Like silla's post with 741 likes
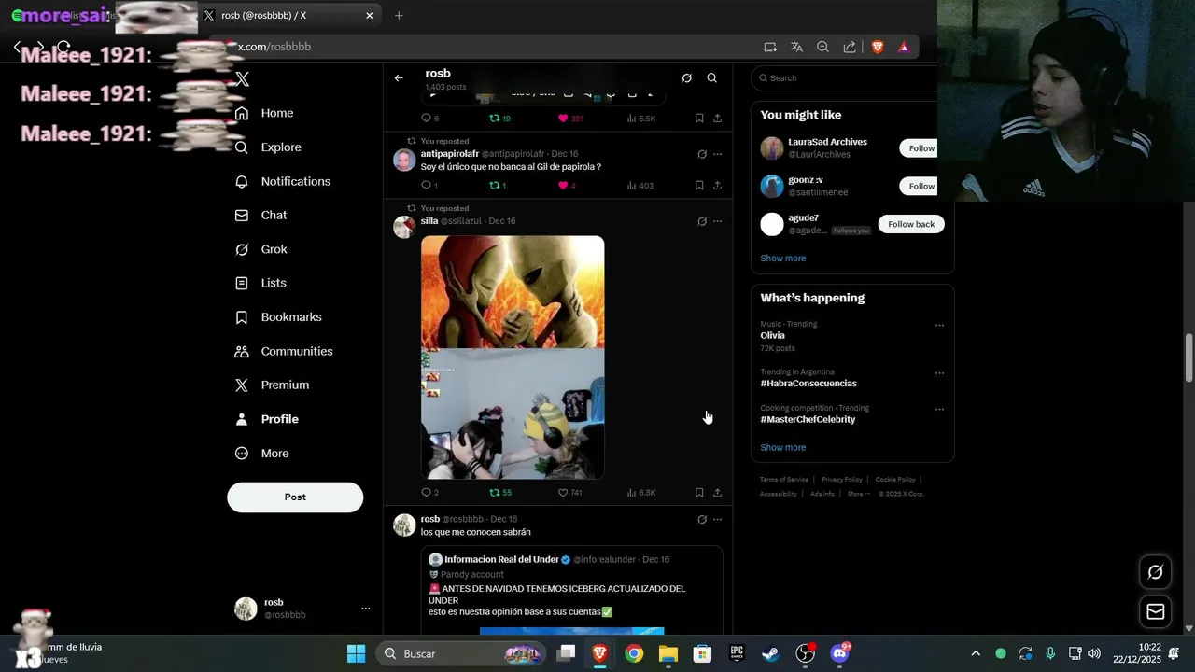Viewport: 1195px width, 672px height. pos(569,493)
